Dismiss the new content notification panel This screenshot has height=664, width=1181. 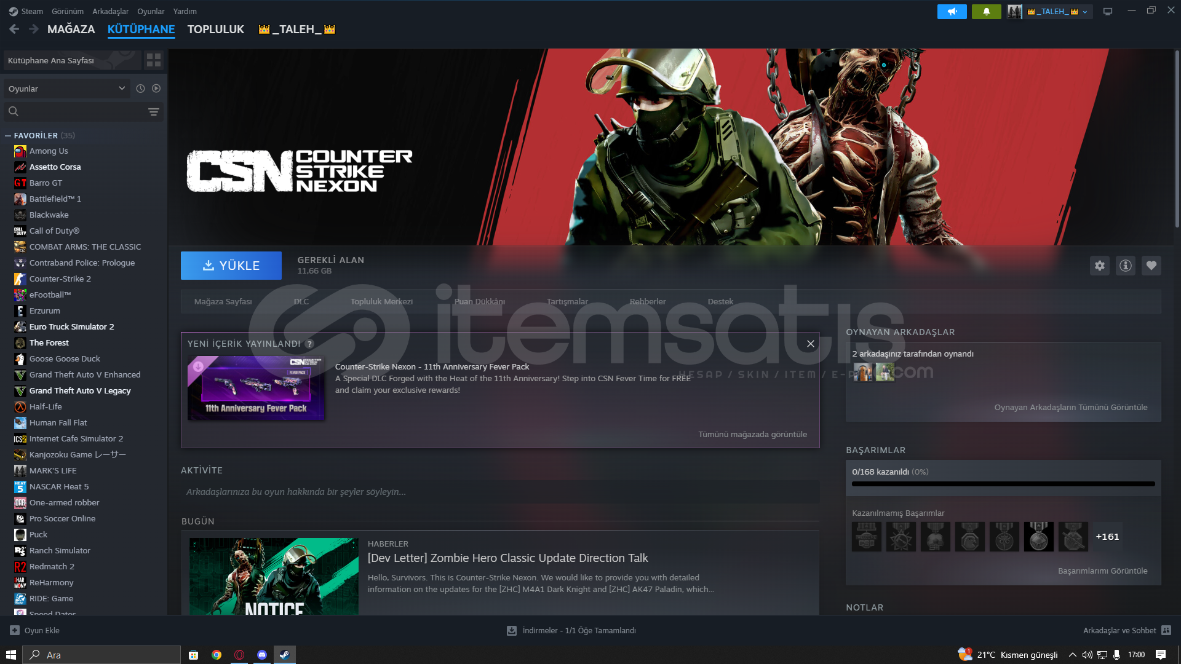[x=811, y=344]
